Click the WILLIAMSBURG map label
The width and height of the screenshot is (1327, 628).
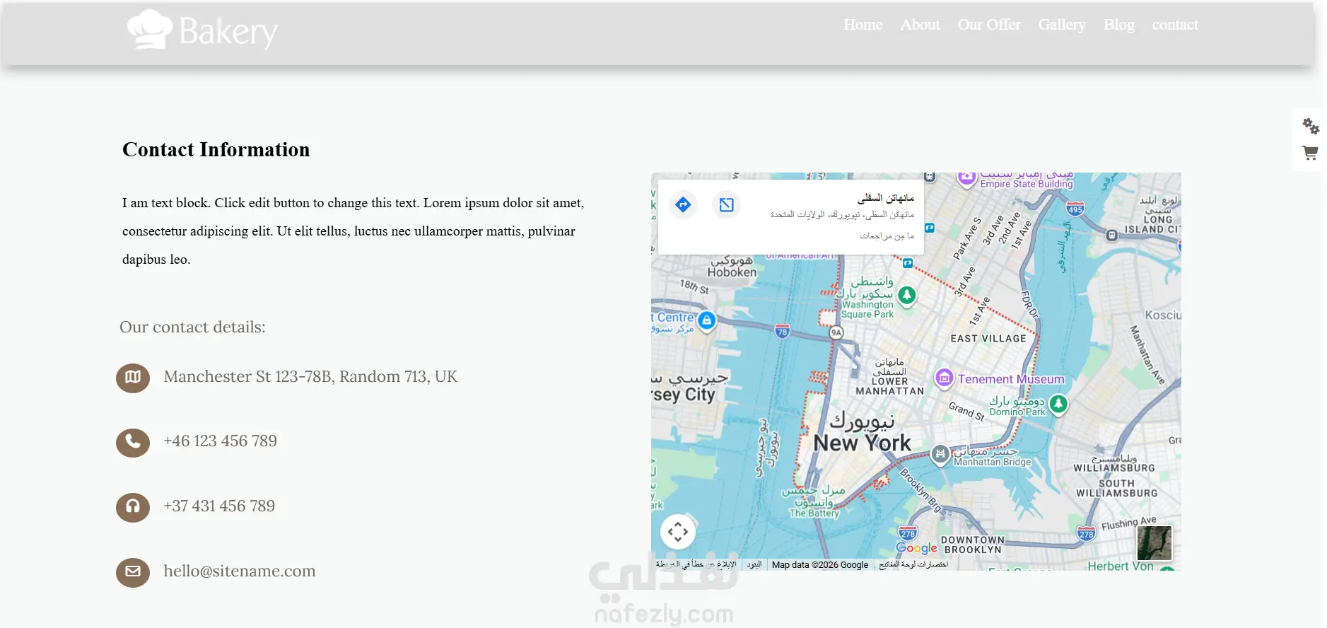coord(1114,468)
